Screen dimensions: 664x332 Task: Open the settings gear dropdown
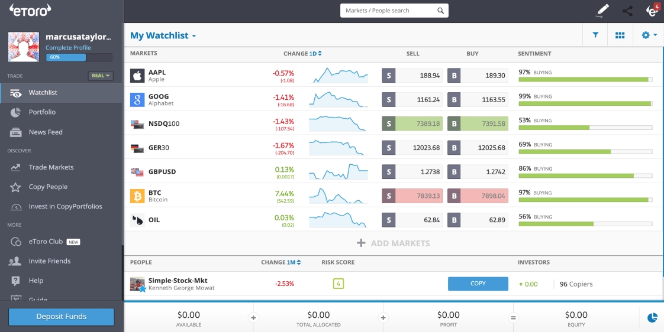point(649,35)
